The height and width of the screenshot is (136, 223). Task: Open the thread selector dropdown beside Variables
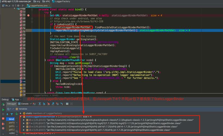click(11, 109)
